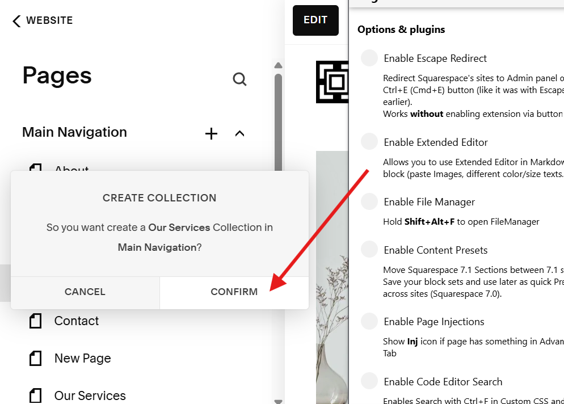Enable Page Injections toggle
The height and width of the screenshot is (404, 564).
(x=369, y=321)
